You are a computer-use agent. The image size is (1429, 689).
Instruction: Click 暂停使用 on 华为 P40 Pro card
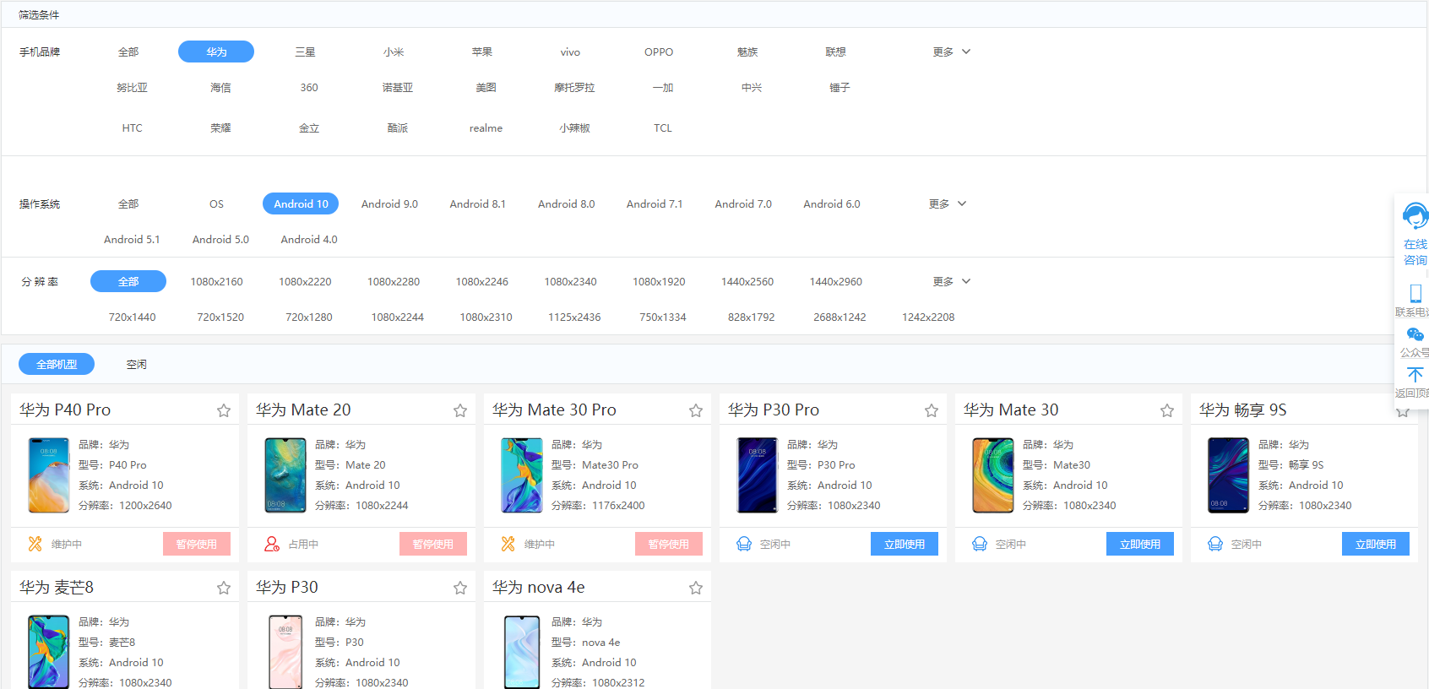(x=197, y=544)
